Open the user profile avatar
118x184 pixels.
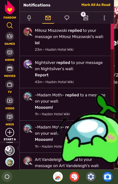click(10, 162)
